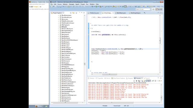The image size is (193, 108).
Task: Click the green Run button in toolbar
Action: (96, 7)
